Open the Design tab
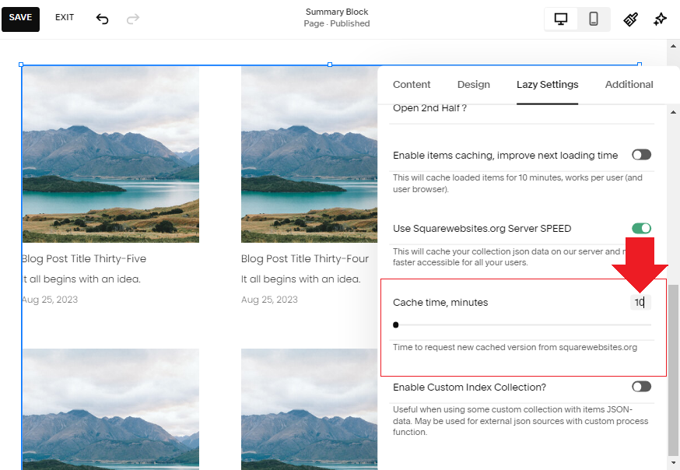 point(474,85)
